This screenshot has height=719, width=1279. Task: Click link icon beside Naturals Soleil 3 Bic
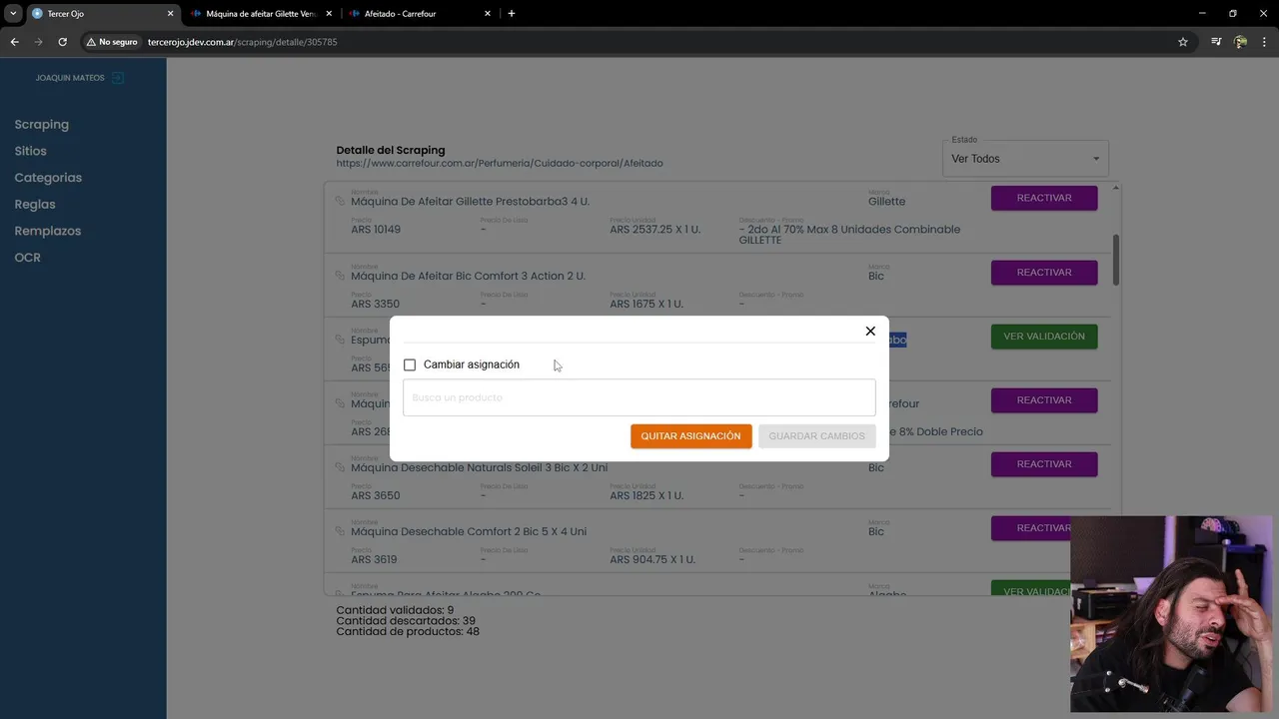pyautogui.click(x=340, y=467)
